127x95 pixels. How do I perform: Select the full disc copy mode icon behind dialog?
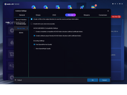(12, 30)
